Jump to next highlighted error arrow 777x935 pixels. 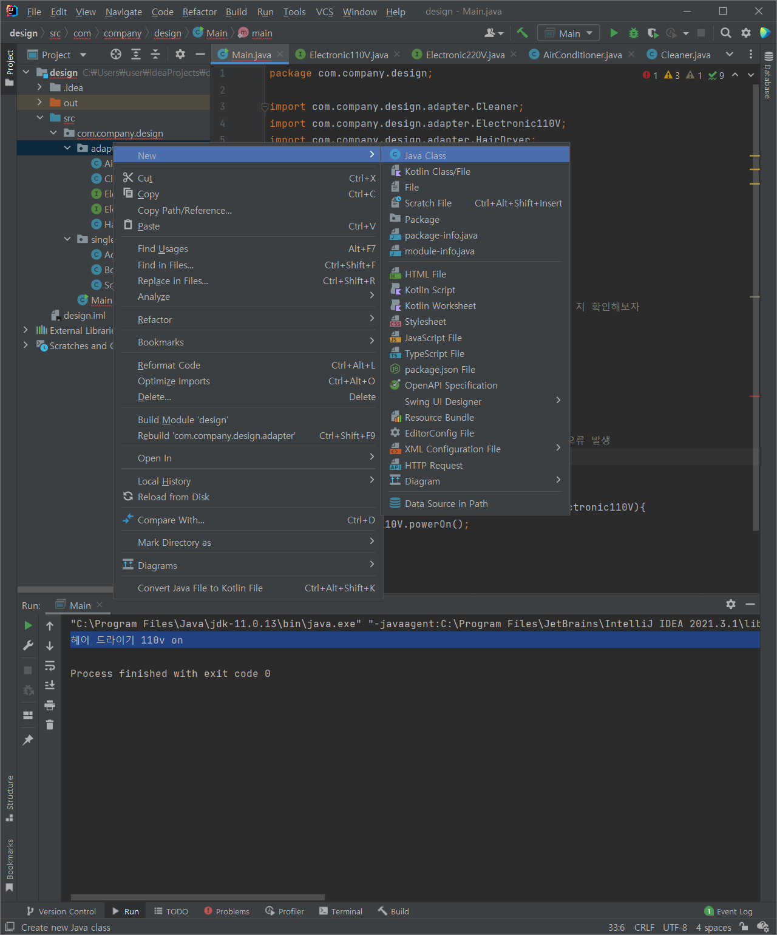[751, 75]
